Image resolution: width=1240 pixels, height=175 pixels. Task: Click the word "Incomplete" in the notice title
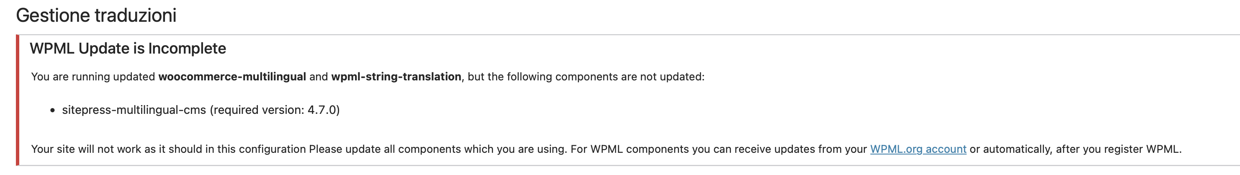click(x=187, y=49)
